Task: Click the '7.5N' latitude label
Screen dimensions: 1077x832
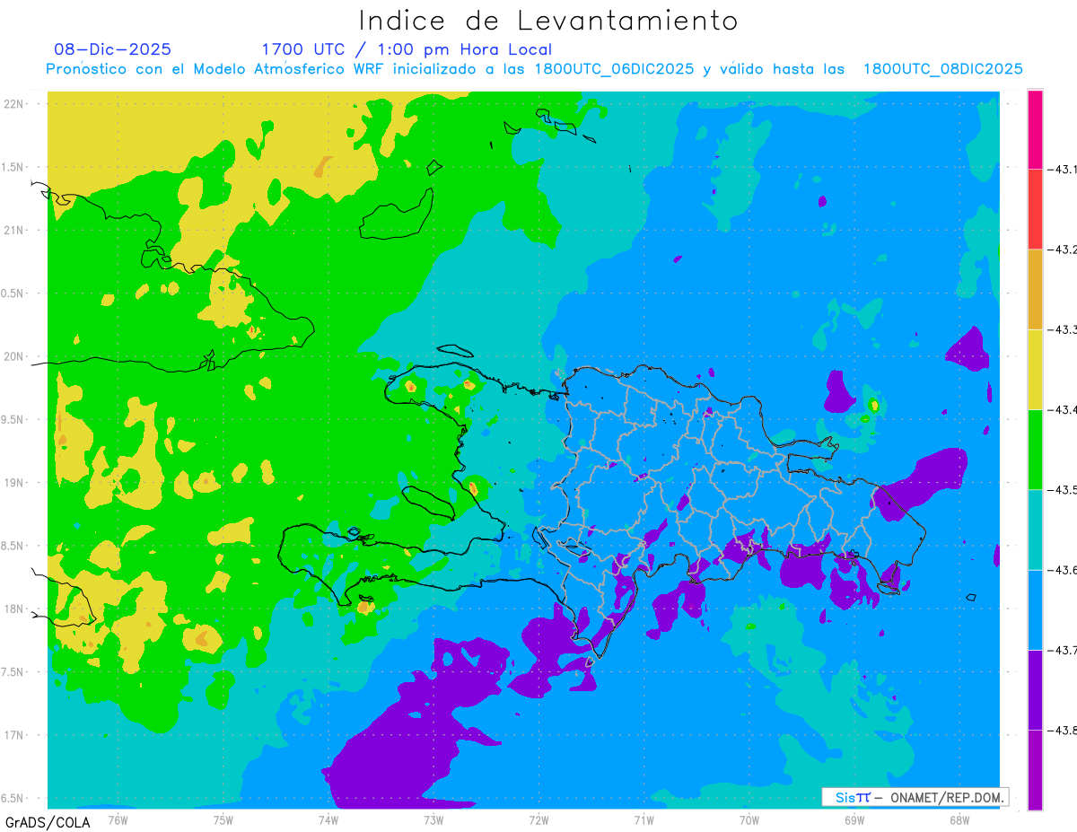Action: pyautogui.click(x=13, y=672)
